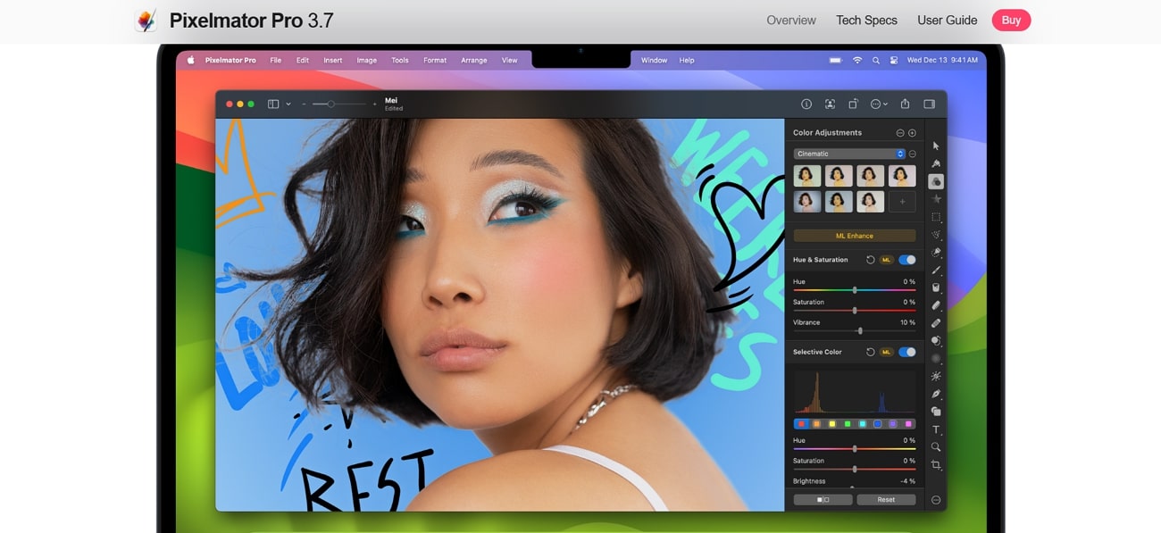
Task: Collapse adjustments with the minus circle icon
Action: [900, 133]
